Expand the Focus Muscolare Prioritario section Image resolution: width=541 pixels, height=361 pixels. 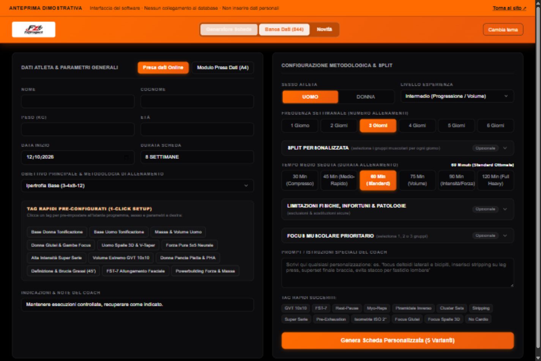coord(397,236)
